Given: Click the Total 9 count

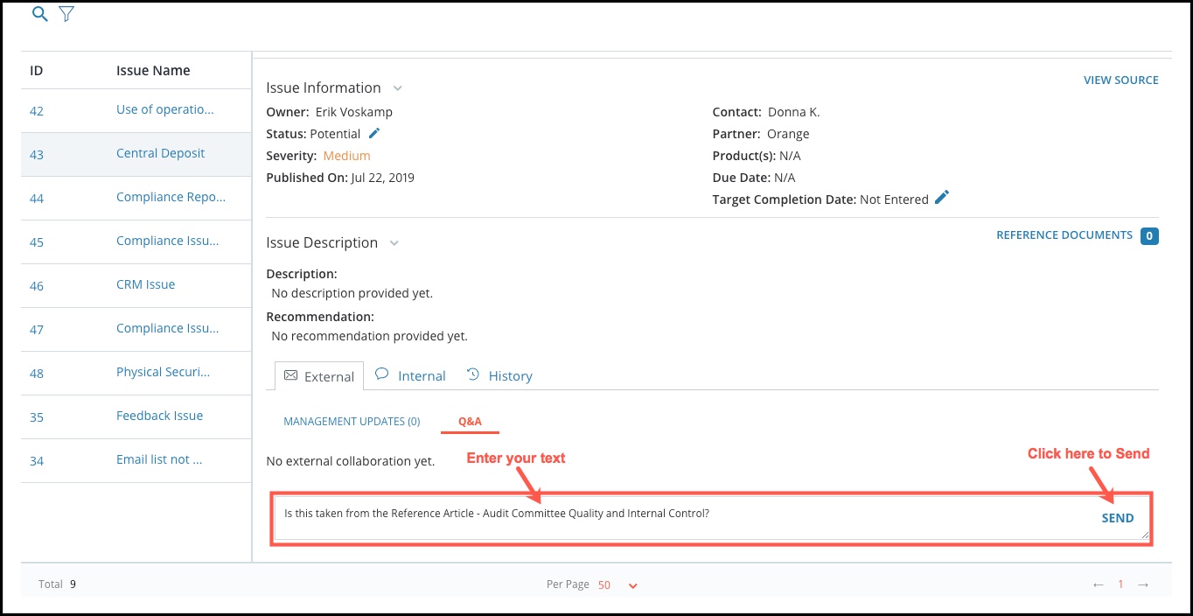Looking at the screenshot, I should point(58,584).
